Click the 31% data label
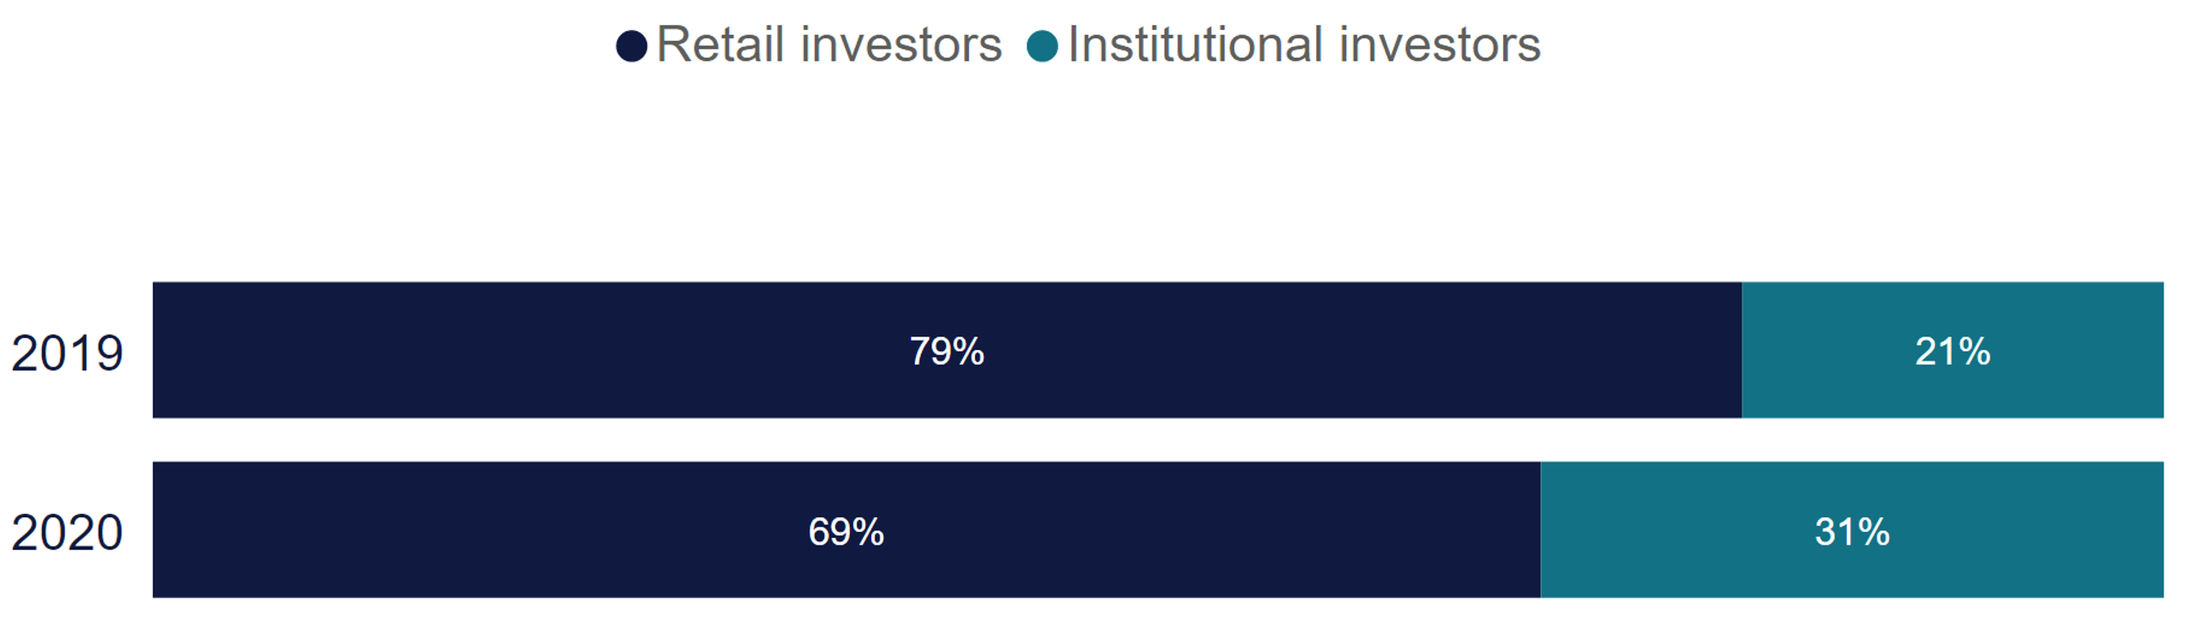The height and width of the screenshot is (632, 2185). [1852, 532]
